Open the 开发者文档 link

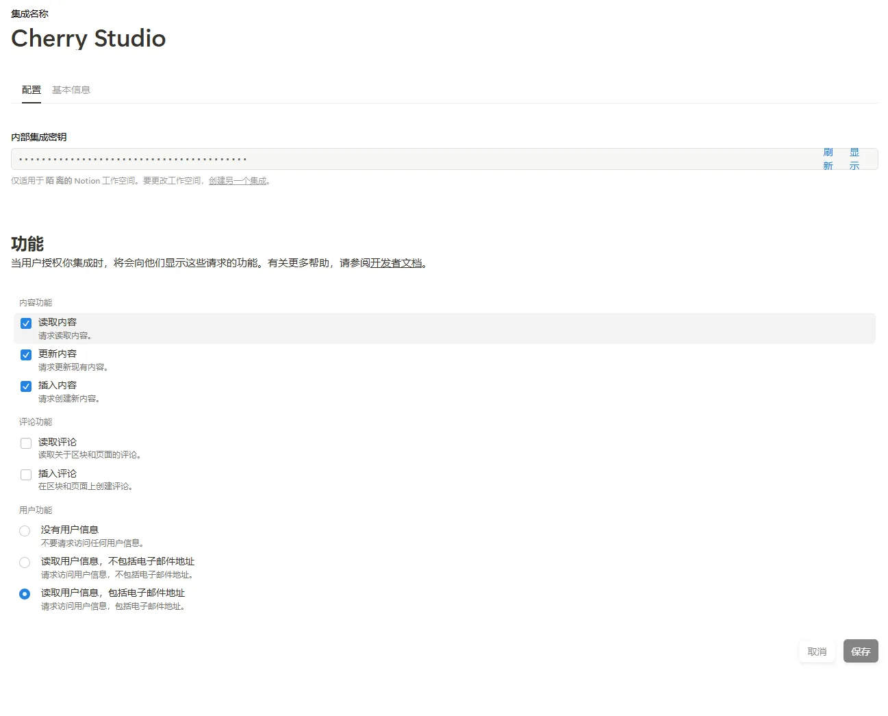396,263
